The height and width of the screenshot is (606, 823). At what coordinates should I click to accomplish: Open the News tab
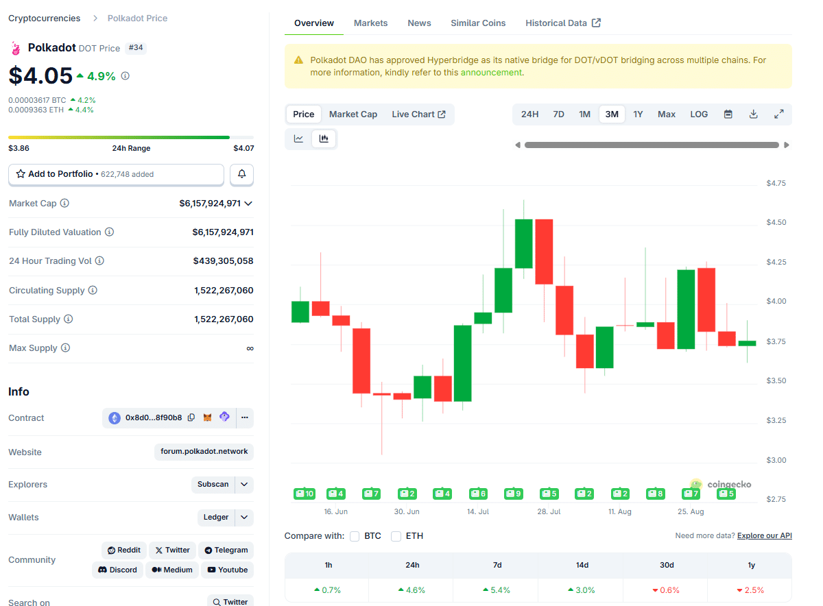[419, 23]
